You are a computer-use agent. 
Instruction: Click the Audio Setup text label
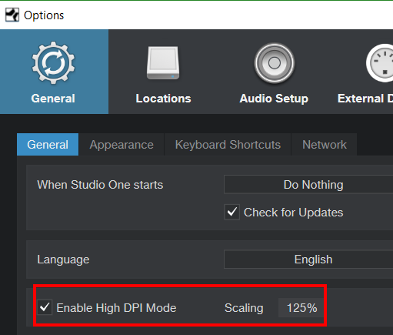pos(274,99)
